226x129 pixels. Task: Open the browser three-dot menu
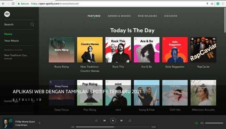point(223,4)
